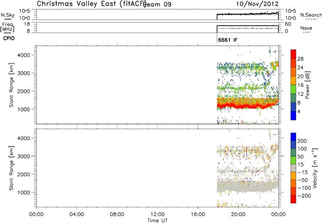This screenshot has width=322, height=223.
Task: Click the Power [dB] colorbar title
Action: tap(307, 85)
